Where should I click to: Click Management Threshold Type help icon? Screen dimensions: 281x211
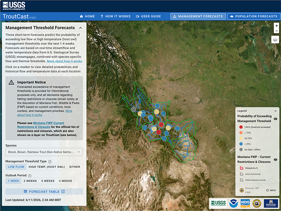[50, 162]
